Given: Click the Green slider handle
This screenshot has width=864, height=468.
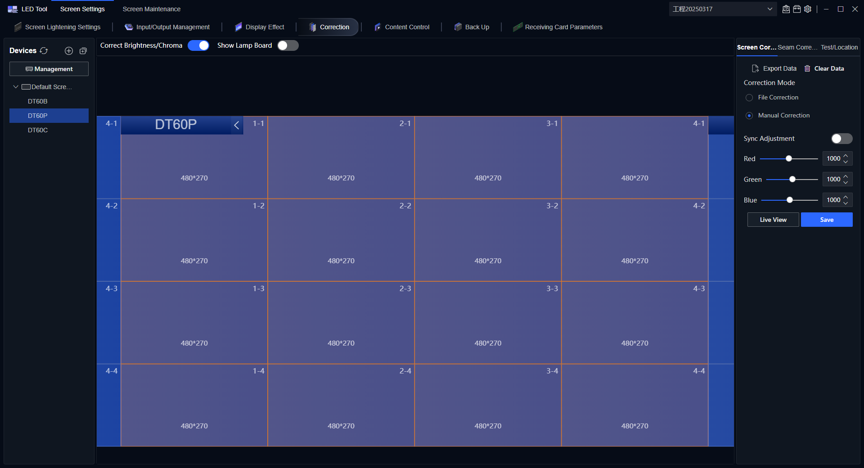Looking at the screenshot, I should coord(792,179).
